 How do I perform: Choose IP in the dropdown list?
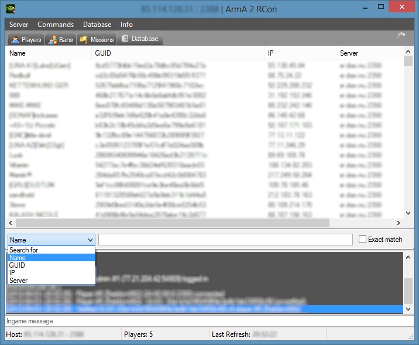click(51, 272)
